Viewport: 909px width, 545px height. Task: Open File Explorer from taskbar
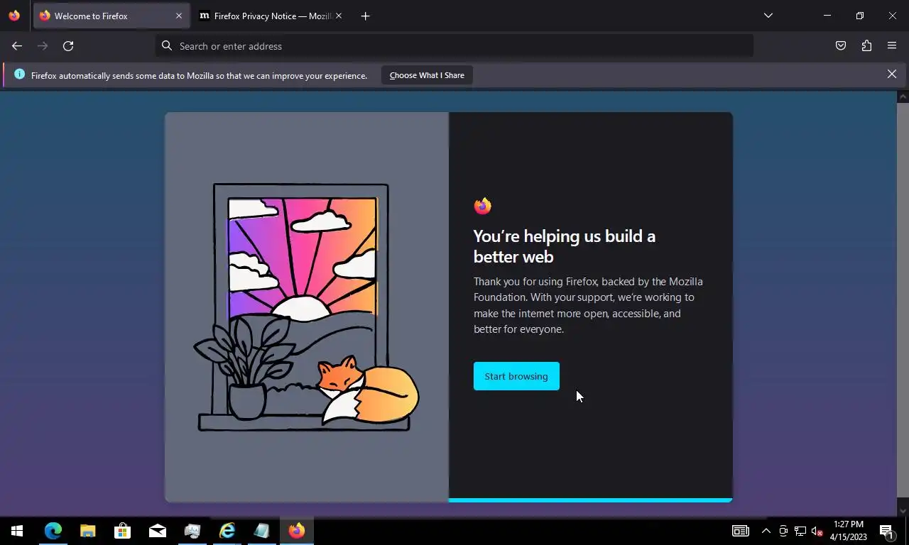[88, 531]
